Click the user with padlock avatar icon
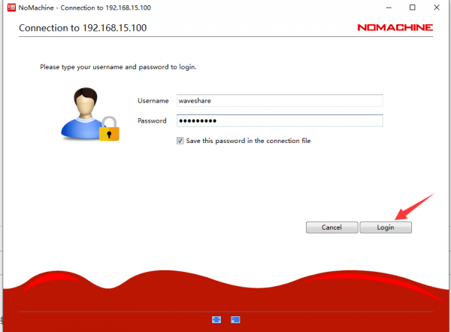 90,114
